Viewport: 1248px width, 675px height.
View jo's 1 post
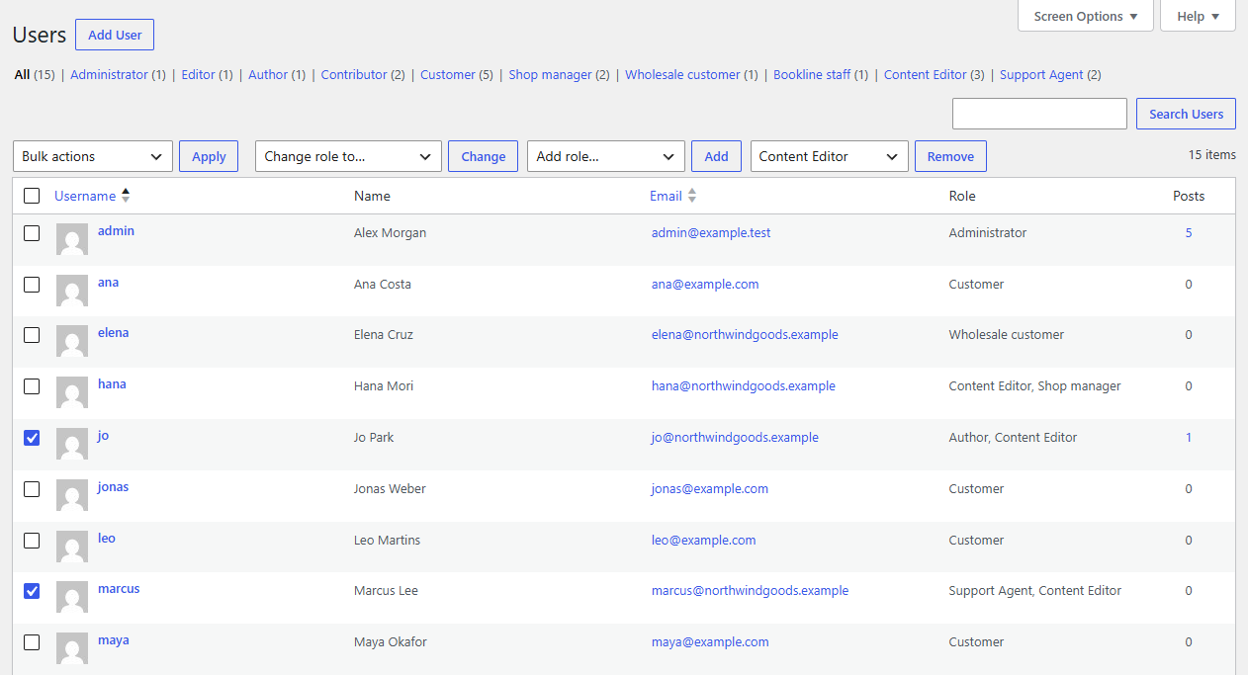click(x=1189, y=438)
